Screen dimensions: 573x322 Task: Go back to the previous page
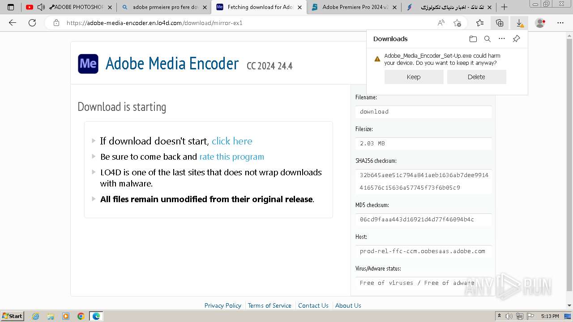pos(13,23)
